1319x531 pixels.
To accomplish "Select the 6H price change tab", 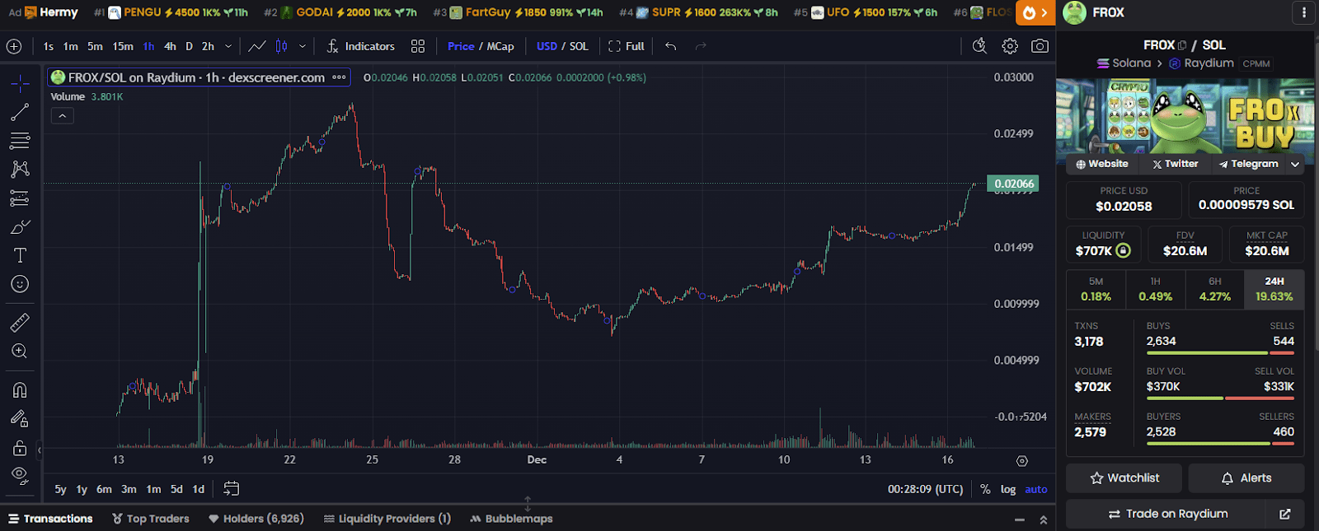I will coord(1215,289).
